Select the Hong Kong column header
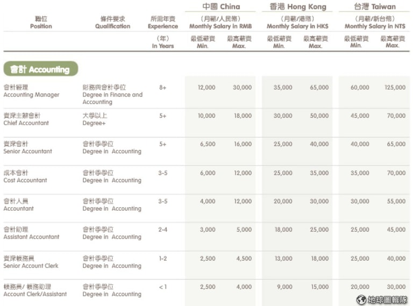This screenshot has height=306, width=413. pos(297,6)
